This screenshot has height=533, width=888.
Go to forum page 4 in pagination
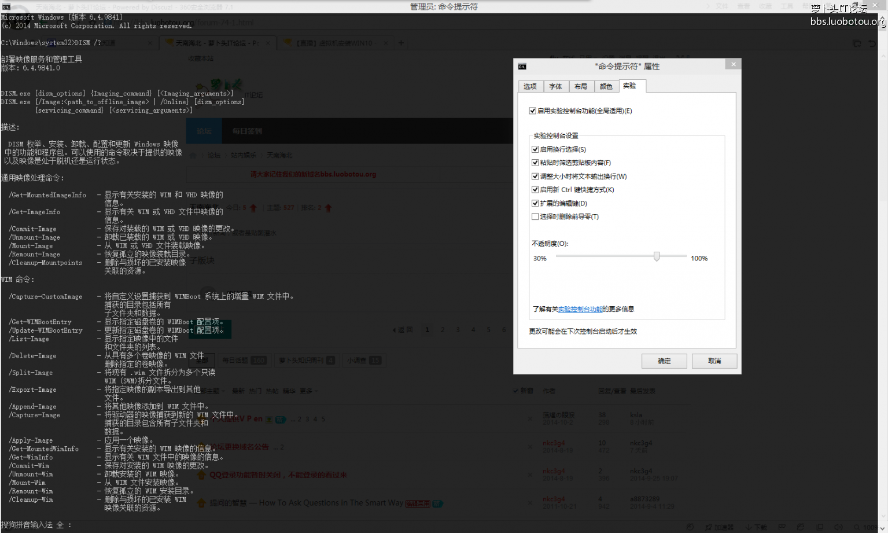(473, 330)
